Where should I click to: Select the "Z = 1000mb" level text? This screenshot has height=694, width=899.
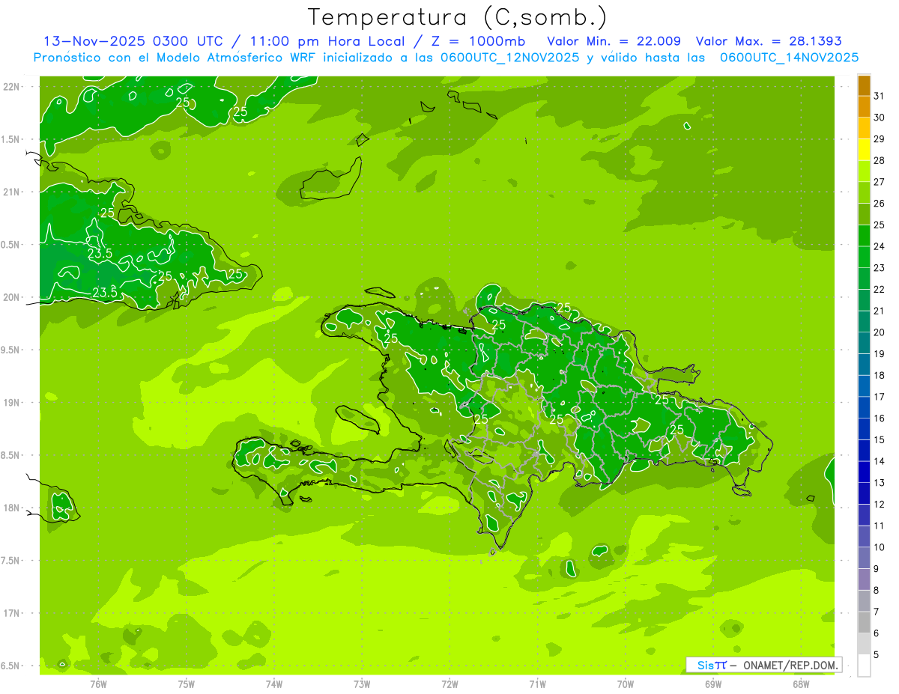coord(477,41)
